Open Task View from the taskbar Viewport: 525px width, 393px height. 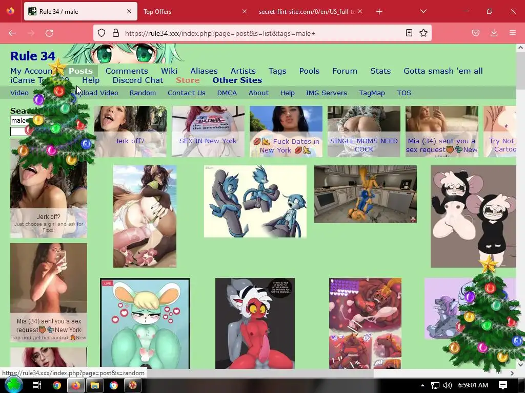[36, 385]
